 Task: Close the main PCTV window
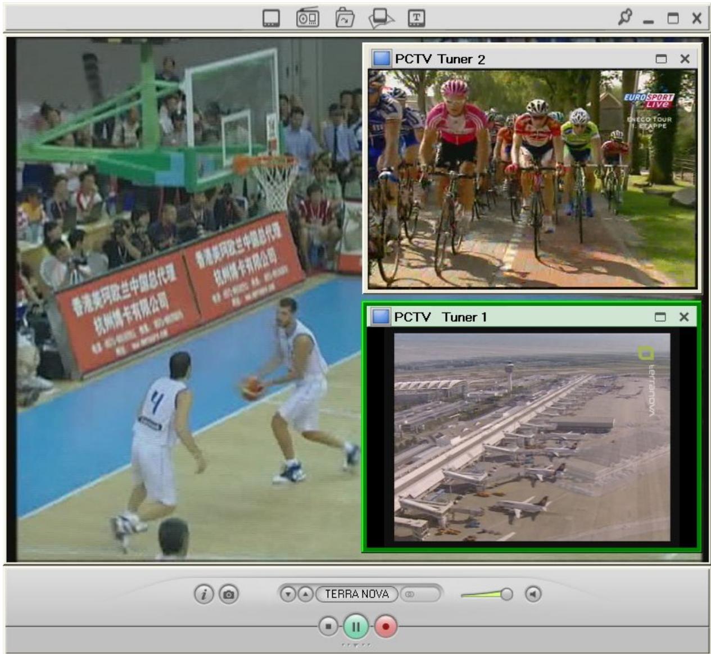(x=697, y=19)
